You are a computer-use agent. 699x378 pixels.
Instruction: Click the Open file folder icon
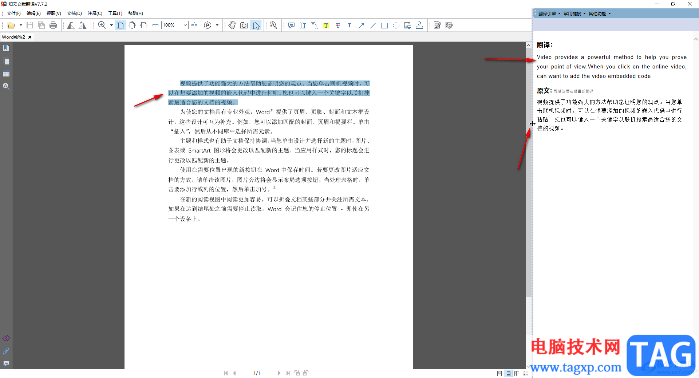point(11,25)
